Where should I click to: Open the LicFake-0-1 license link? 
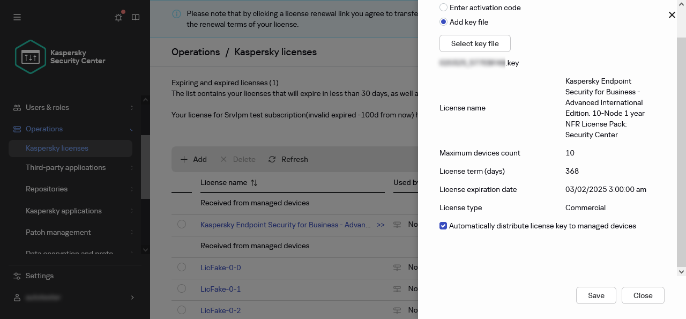click(x=220, y=289)
